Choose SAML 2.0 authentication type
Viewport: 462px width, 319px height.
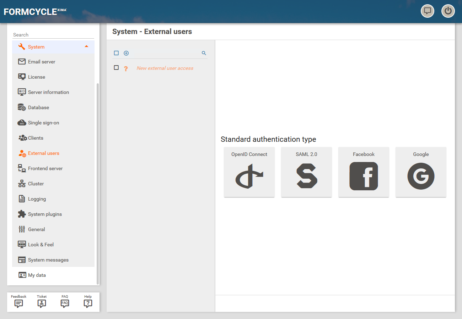[x=306, y=172]
